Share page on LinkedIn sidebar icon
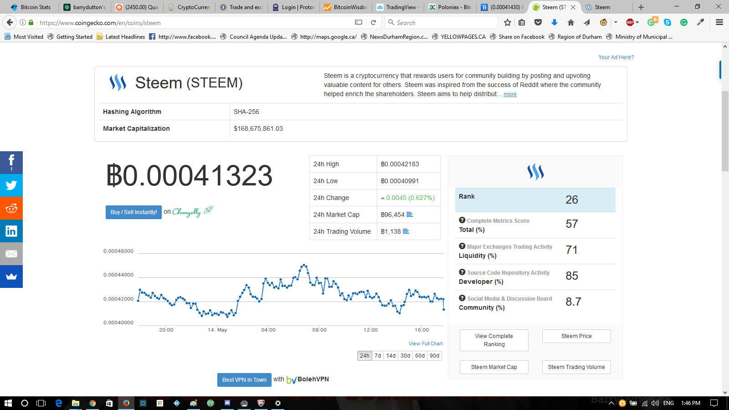729x410 pixels. click(x=11, y=231)
